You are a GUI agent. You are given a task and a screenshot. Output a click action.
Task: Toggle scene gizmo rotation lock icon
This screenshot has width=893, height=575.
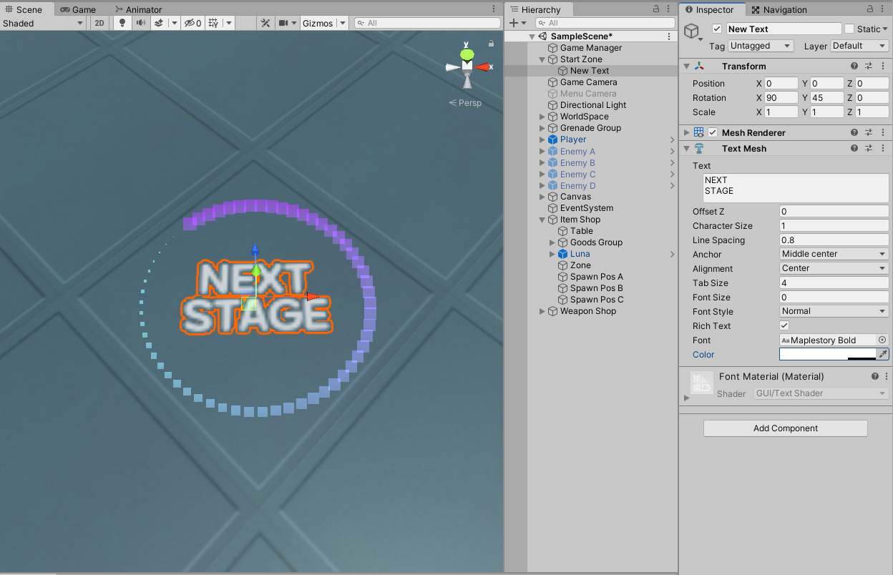[491, 43]
